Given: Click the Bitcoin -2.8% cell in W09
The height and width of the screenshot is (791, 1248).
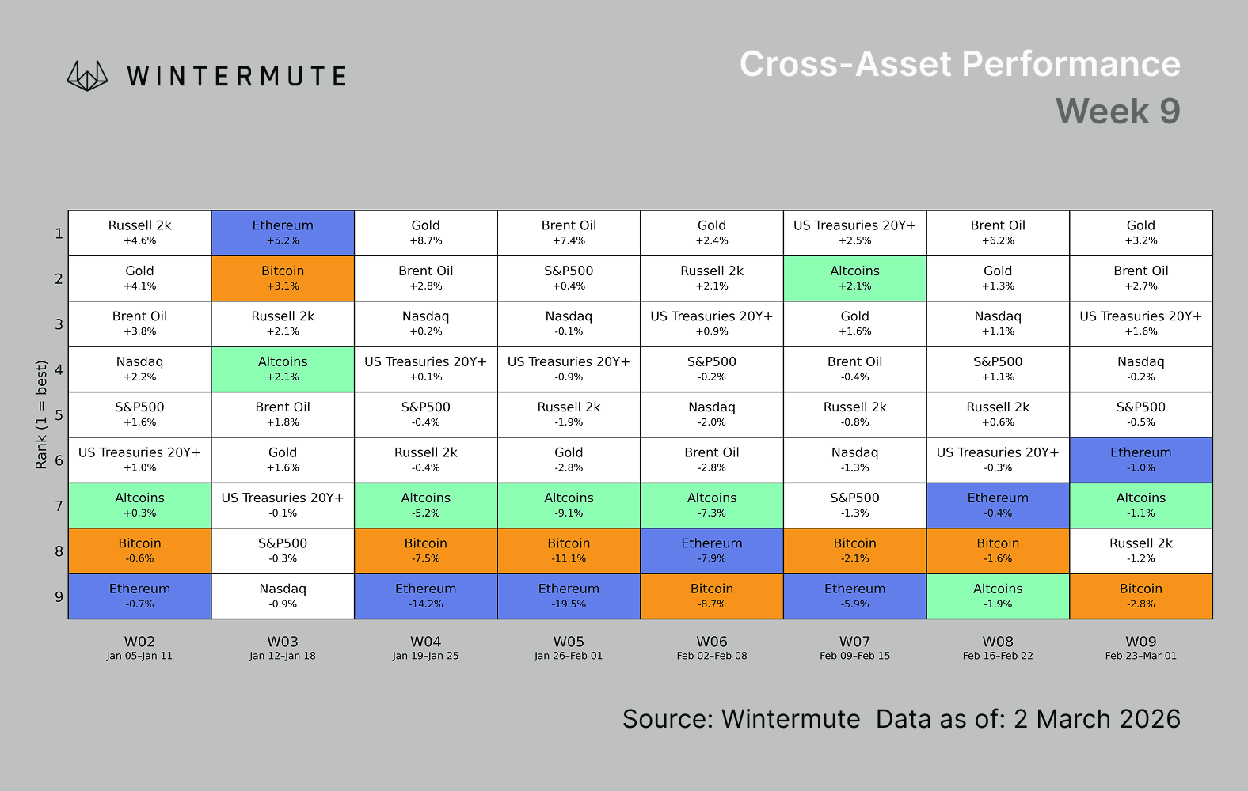Looking at the screenshot, I should 1140,596.
